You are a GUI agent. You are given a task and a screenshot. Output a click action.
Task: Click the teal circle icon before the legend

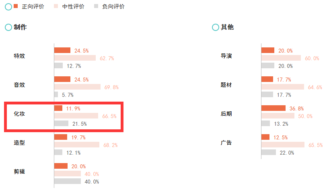[x=8, y=6]
